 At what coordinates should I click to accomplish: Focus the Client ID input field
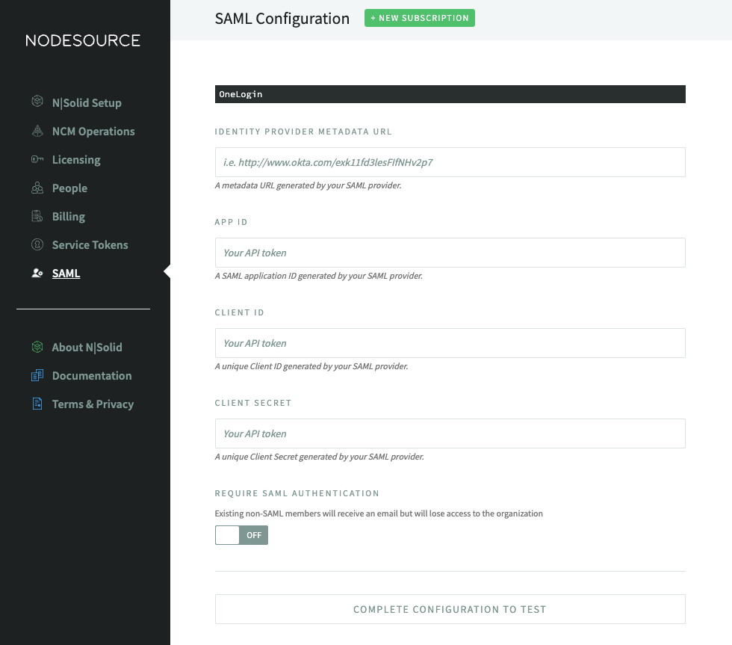[x=450, y=343]
